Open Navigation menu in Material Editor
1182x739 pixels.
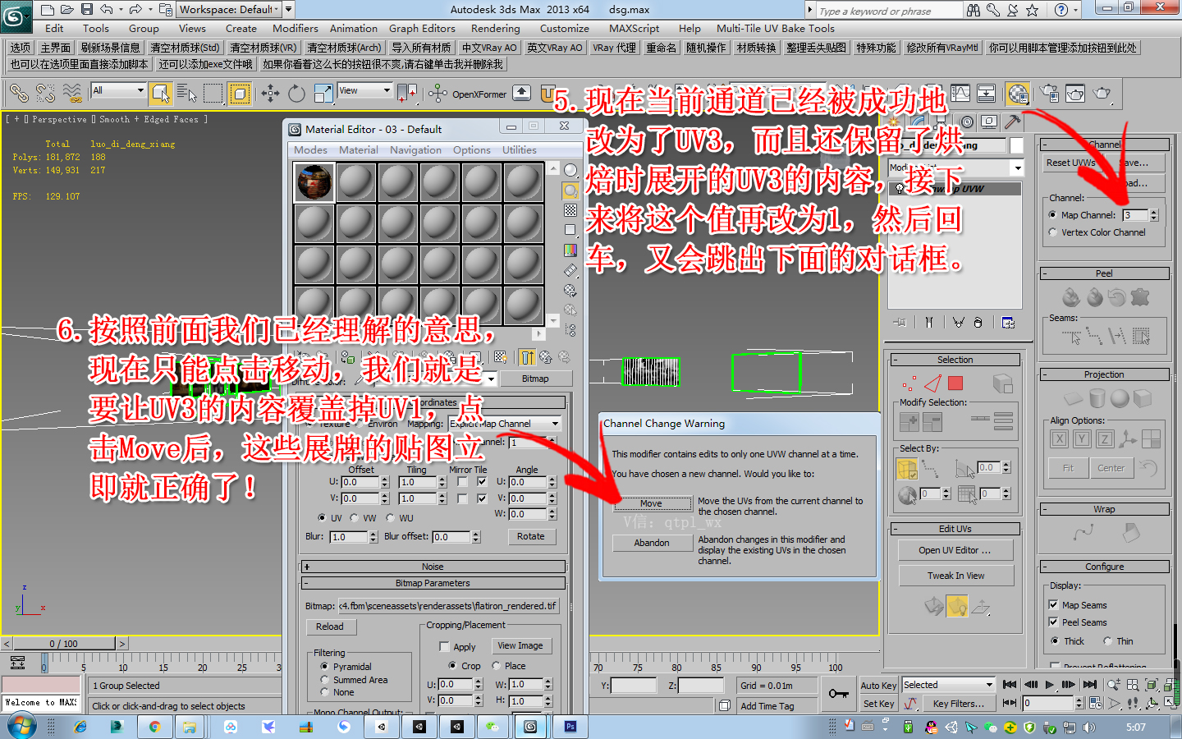click(x=415, y=149)
